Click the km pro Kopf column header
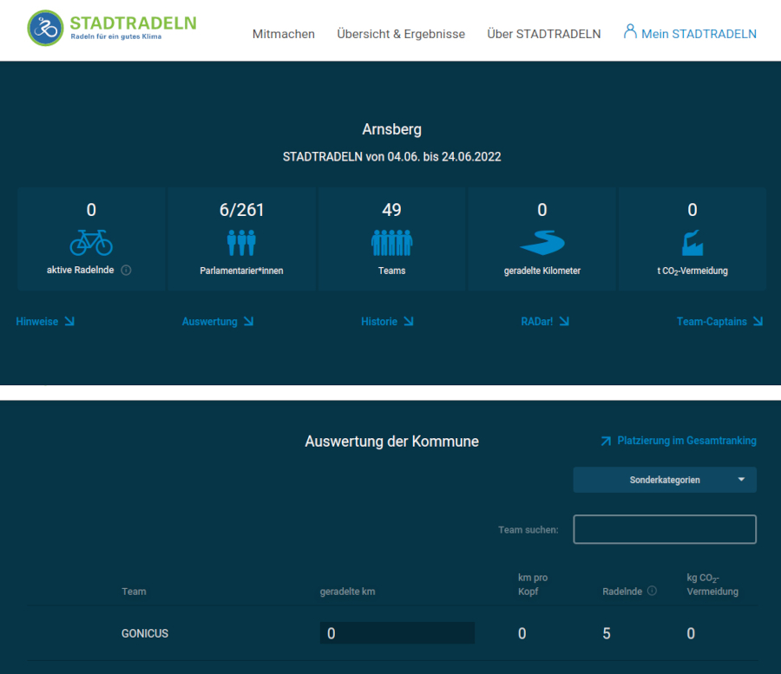This screenshot has width=781, height=674. [533, 585]
